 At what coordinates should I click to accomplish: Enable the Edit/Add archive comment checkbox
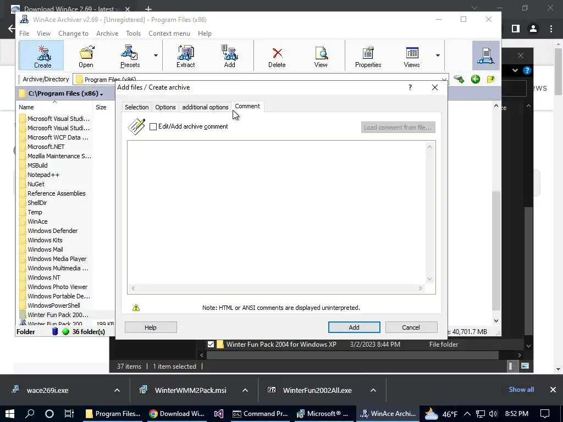[x=153, y=127]
